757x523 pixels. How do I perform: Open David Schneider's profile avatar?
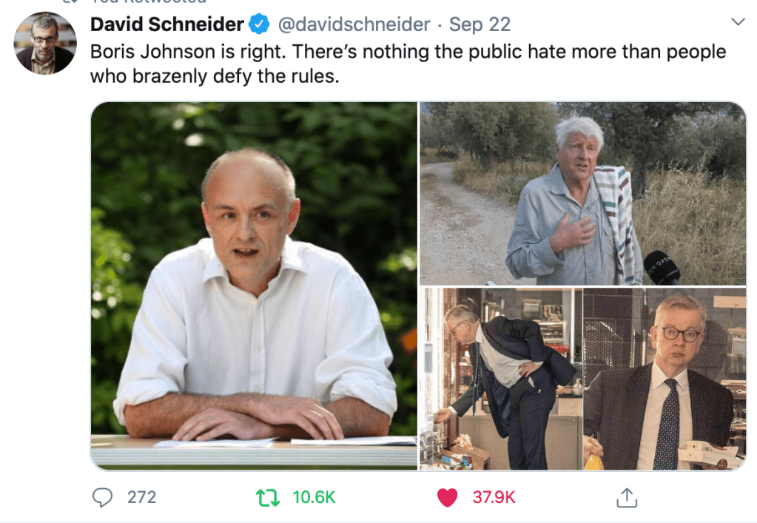[45, 44]
